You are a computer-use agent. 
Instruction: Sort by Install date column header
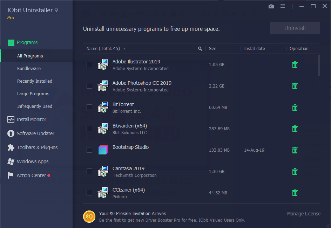pos(254,49)
